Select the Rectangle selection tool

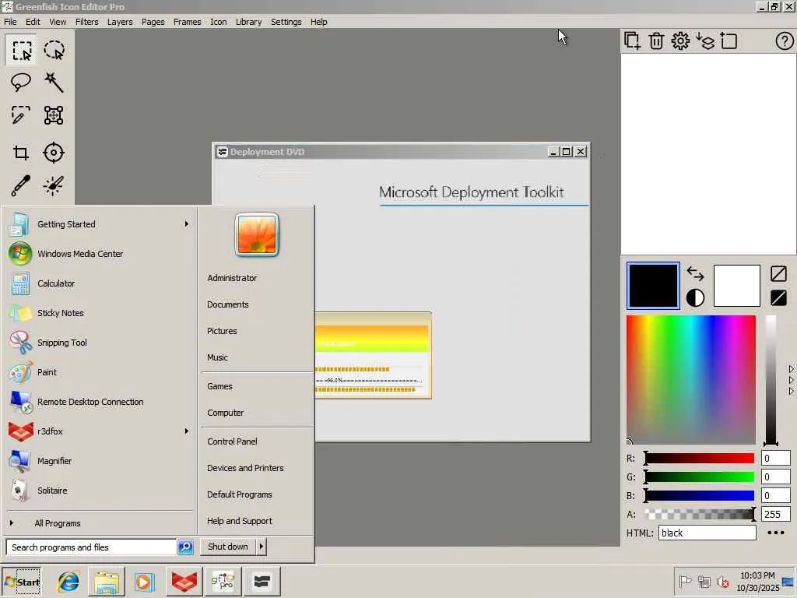pos(21,51)
